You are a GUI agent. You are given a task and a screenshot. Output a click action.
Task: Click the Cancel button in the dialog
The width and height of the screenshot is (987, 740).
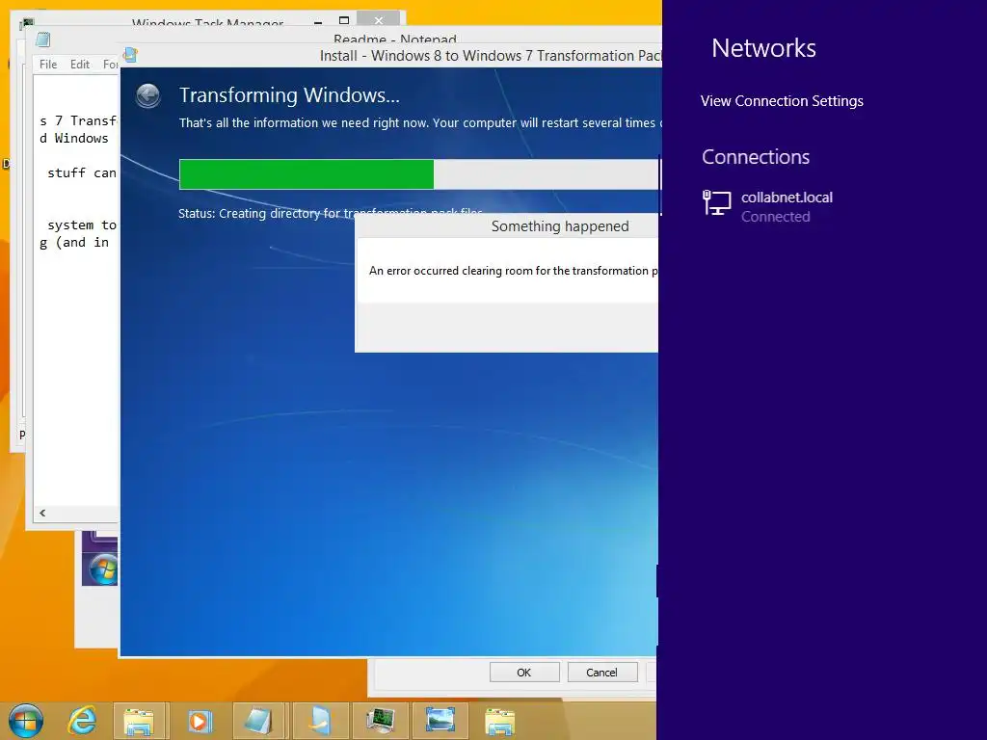pyautogui.click(x=601, y=672)
